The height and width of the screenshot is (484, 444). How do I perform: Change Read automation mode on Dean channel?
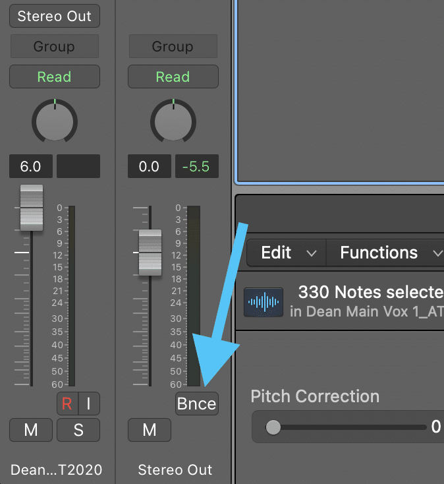[55, 76]
